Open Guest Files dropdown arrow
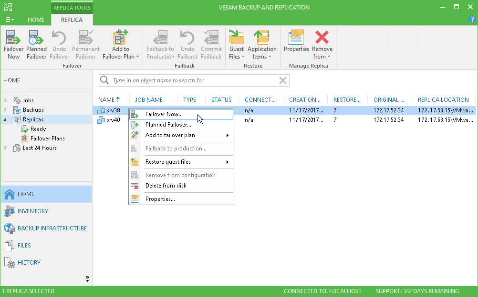 [243, 57]
